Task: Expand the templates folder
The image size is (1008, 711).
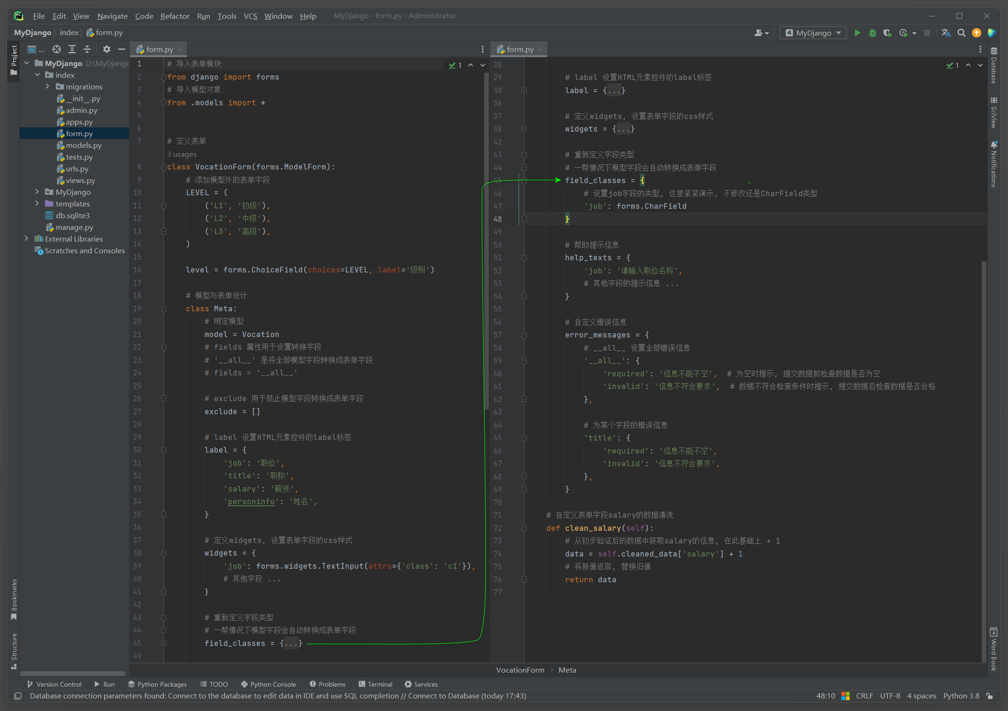Action: point(37,204)
